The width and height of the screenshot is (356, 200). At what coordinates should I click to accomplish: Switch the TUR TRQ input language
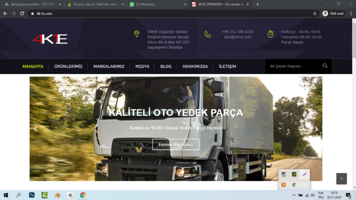click(321, 195)
